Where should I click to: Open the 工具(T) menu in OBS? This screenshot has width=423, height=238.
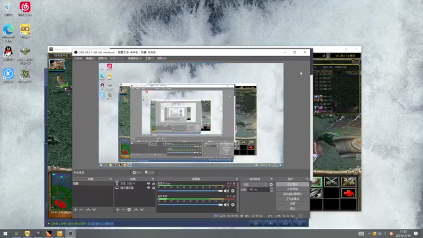click(x=150, y=58)
